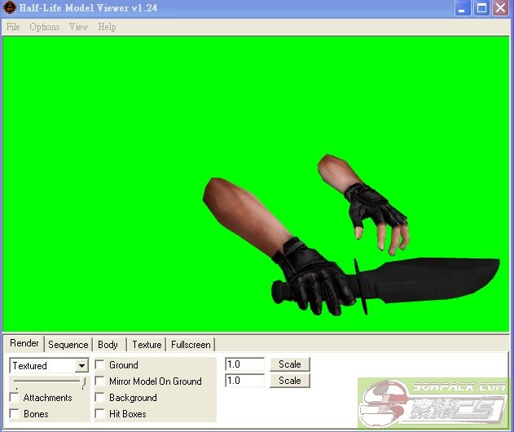The image size is (514, 432).
Task: Open the View menu
Action: (78, 27)
